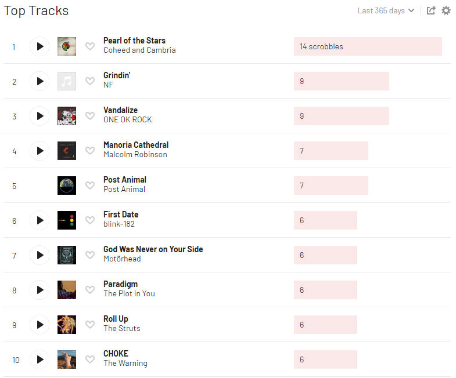Toggle heart for Manoria Cathedral
This screenshot has width=456, height=378.
(90, 151)
